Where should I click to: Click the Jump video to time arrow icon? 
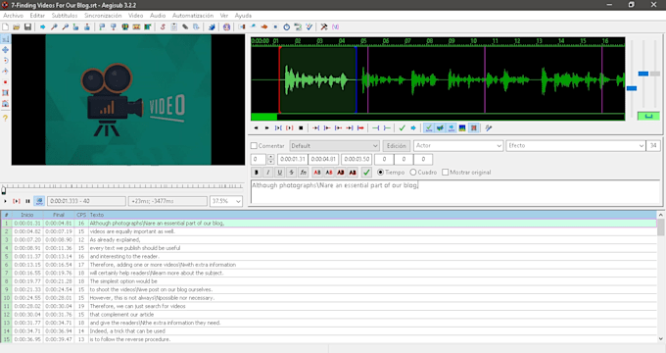(42, 26)
